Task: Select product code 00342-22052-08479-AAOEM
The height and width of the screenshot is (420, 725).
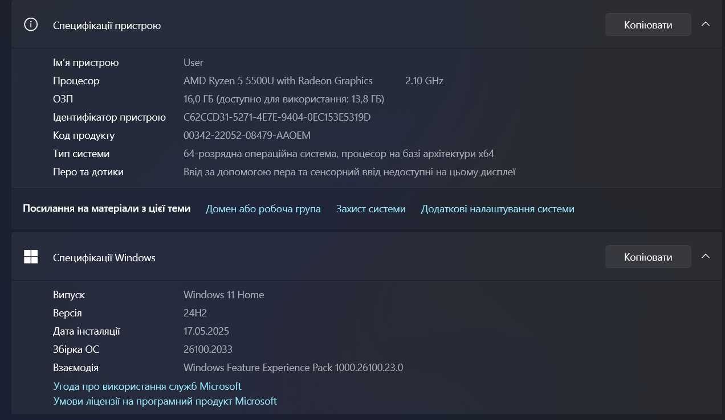Action: [247, 135]
